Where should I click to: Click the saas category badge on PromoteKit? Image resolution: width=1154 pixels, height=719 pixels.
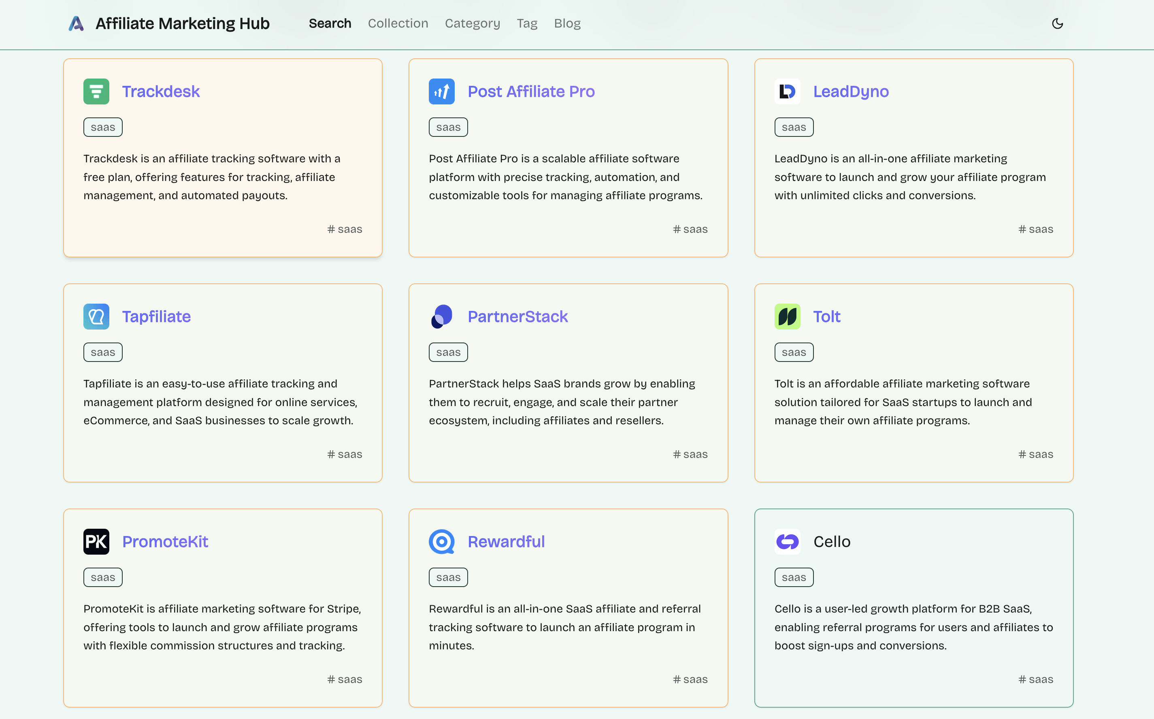point(103,577)
